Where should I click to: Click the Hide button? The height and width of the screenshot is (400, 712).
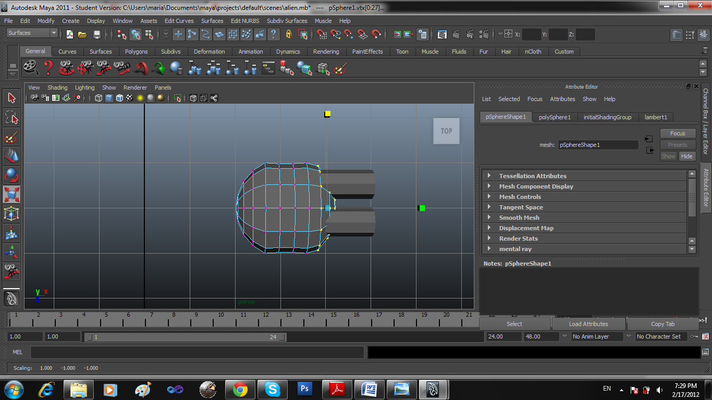tap(687, 156)
